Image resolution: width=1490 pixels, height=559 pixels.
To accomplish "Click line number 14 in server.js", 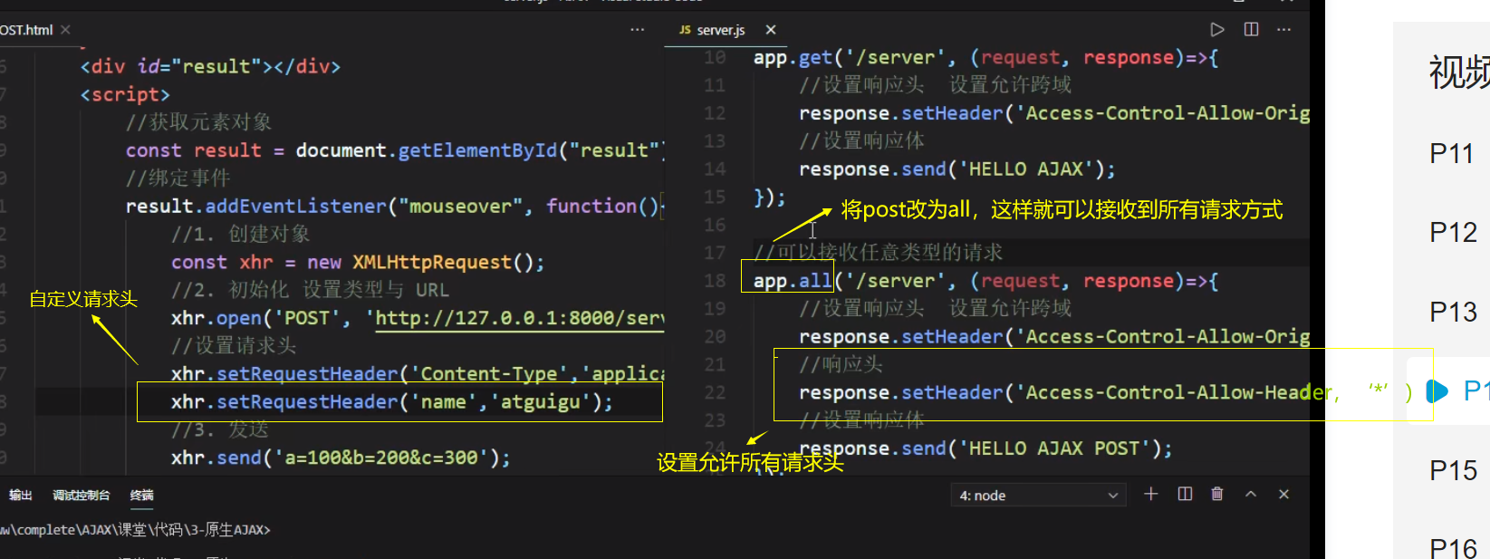I will coord(715,169).
